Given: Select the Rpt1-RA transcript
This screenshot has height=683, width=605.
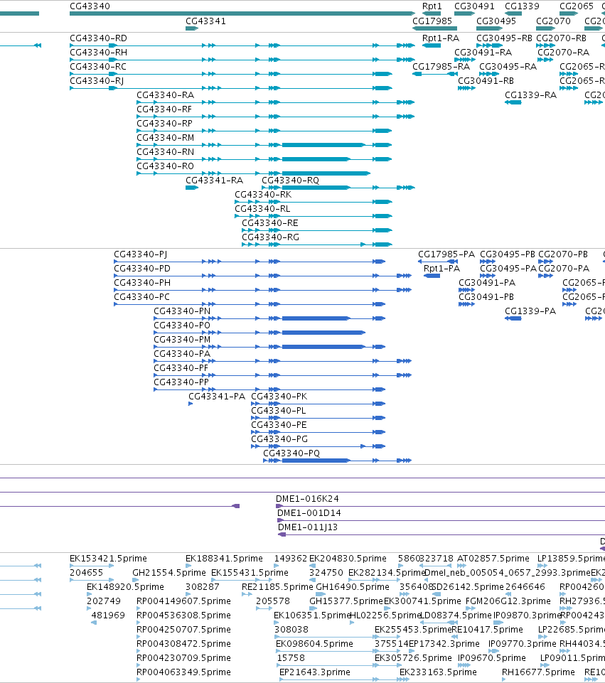Looking at the screenshot, I should pos(441,38).
